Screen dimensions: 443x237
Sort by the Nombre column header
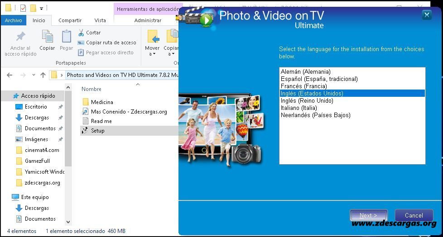91,89
